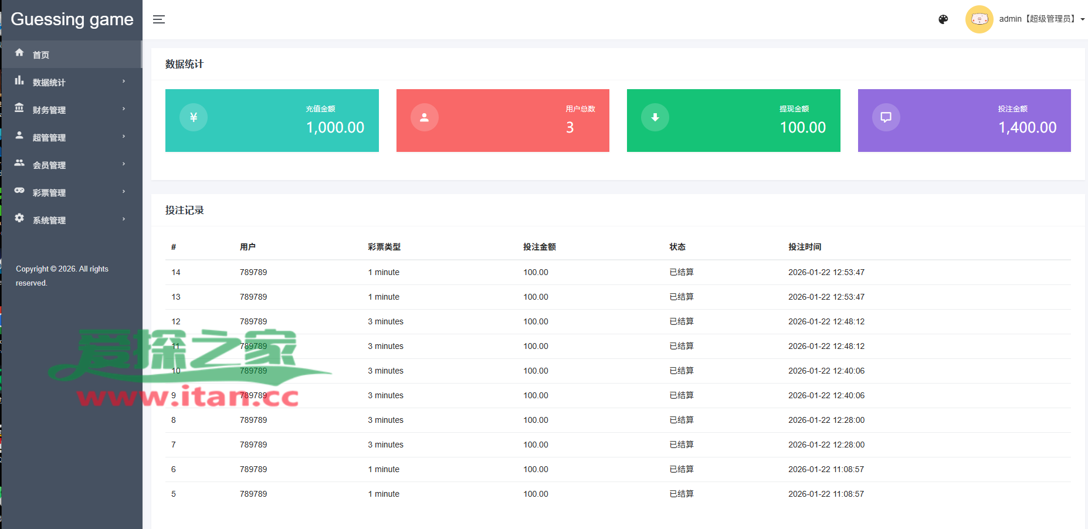Viewport: 1088px width, 529px height.
Task: Open the admin user dropdown
Action: pos(1041,19)
